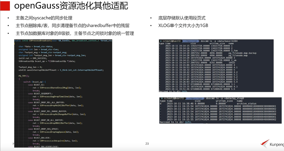Select "case BCAST_DDLLOCK:" code line
This screenshot has width=284, height=151.
tap(39, 138)
